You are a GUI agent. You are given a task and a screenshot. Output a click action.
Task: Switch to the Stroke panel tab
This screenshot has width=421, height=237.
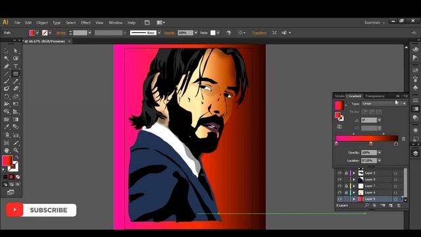point(339,96)
